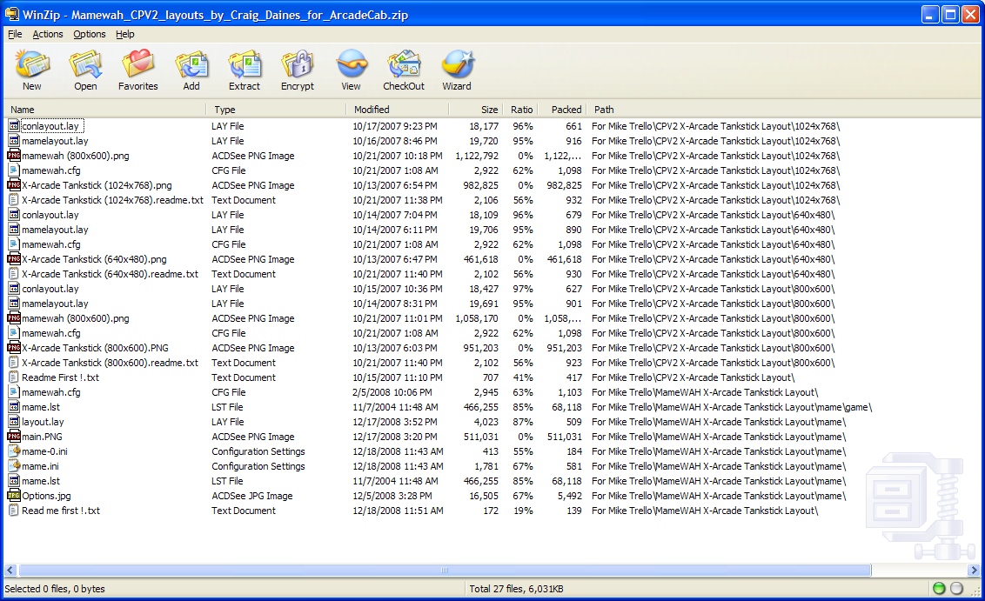This screenshot has height=601, width=985.
Task: Click the Selected 0 files, 0 bytes status
Action: pos(55,589)
